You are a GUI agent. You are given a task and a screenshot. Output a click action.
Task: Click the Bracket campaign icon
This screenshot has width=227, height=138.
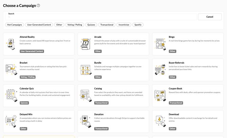(11, 70)
